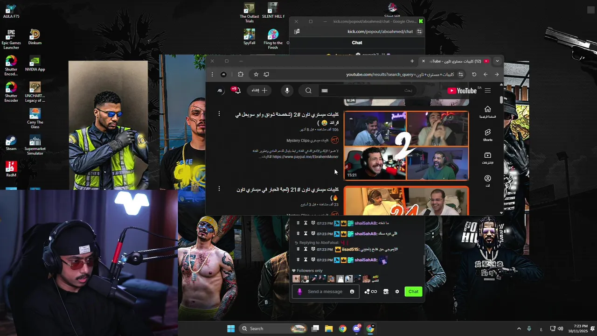This screenshot has height=336, width=597.
Task: Select the NVIDIA App desktop icon
Action: click(x=35, y=64)
